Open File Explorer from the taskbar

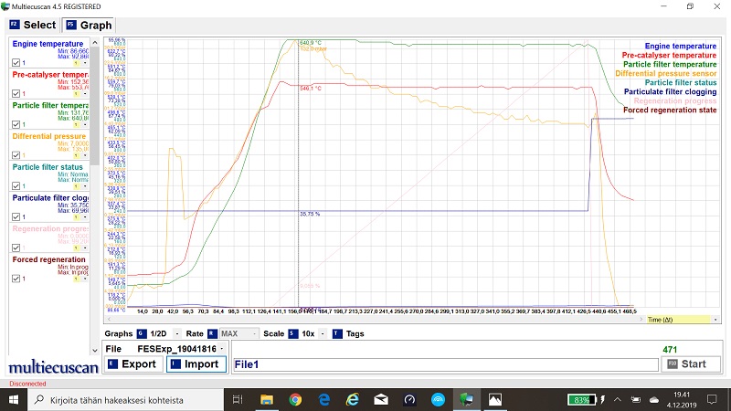click(x=267, y=400)
